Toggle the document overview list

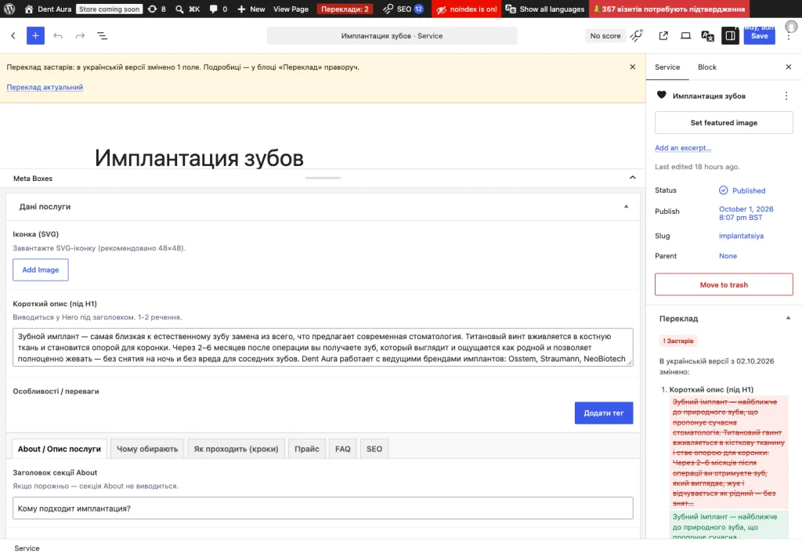[103, 36]
